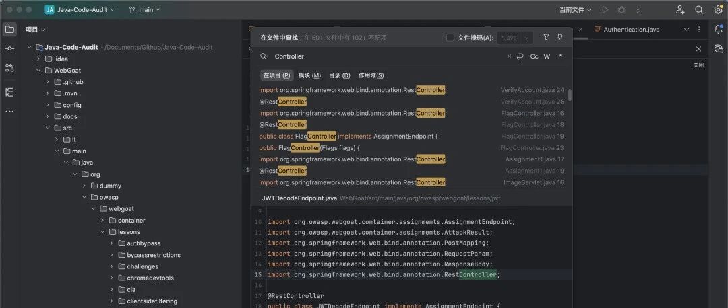
Task: Enable the File mask checkbox
Action: [450, 38]
